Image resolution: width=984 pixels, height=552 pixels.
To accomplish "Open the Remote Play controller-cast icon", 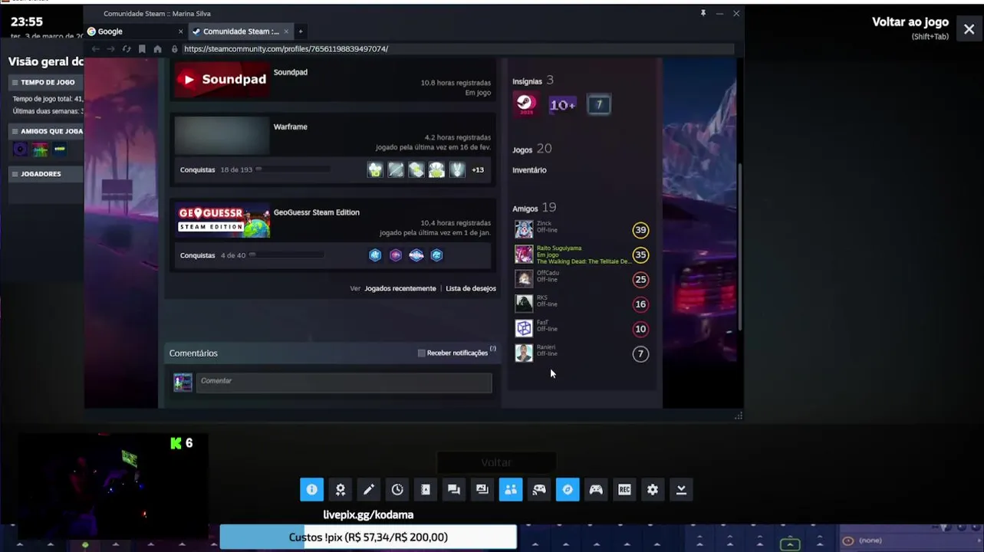I will pyautogui.click(x=539, y=489).
